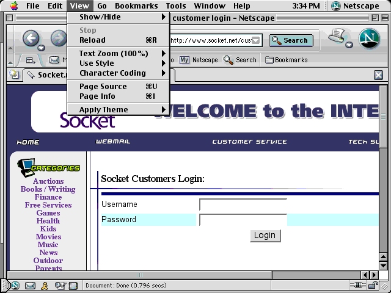Select the Socket tab
391x293 pixels.
coord(46,74)
